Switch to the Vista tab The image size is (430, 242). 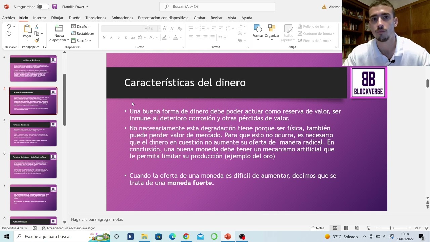(232, 18)
